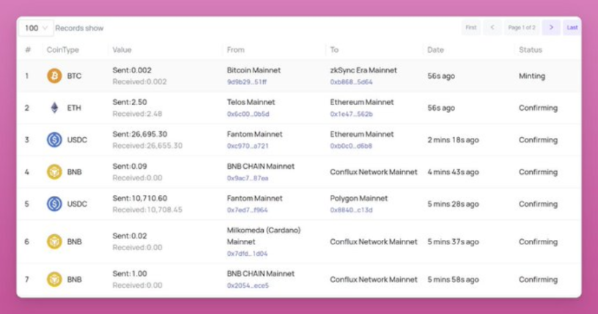Open sender address 9d9b29...51ff
The width and height of the screenshot is (598, 314).
[247, 81]
